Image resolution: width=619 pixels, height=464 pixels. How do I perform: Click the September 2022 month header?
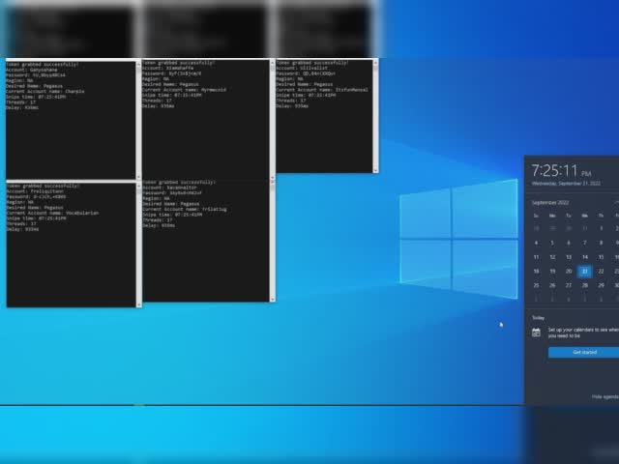click(550, 202)
